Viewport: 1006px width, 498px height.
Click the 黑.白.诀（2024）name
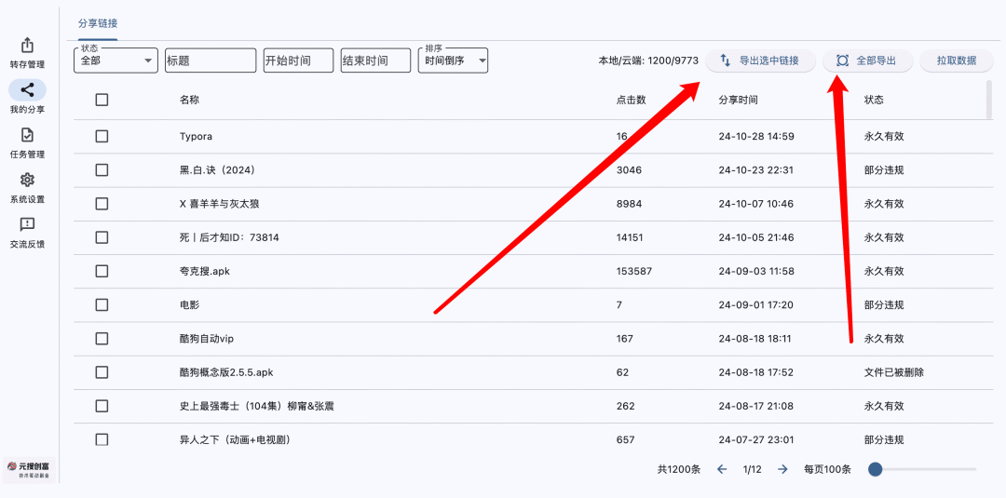tap(218, 169)
